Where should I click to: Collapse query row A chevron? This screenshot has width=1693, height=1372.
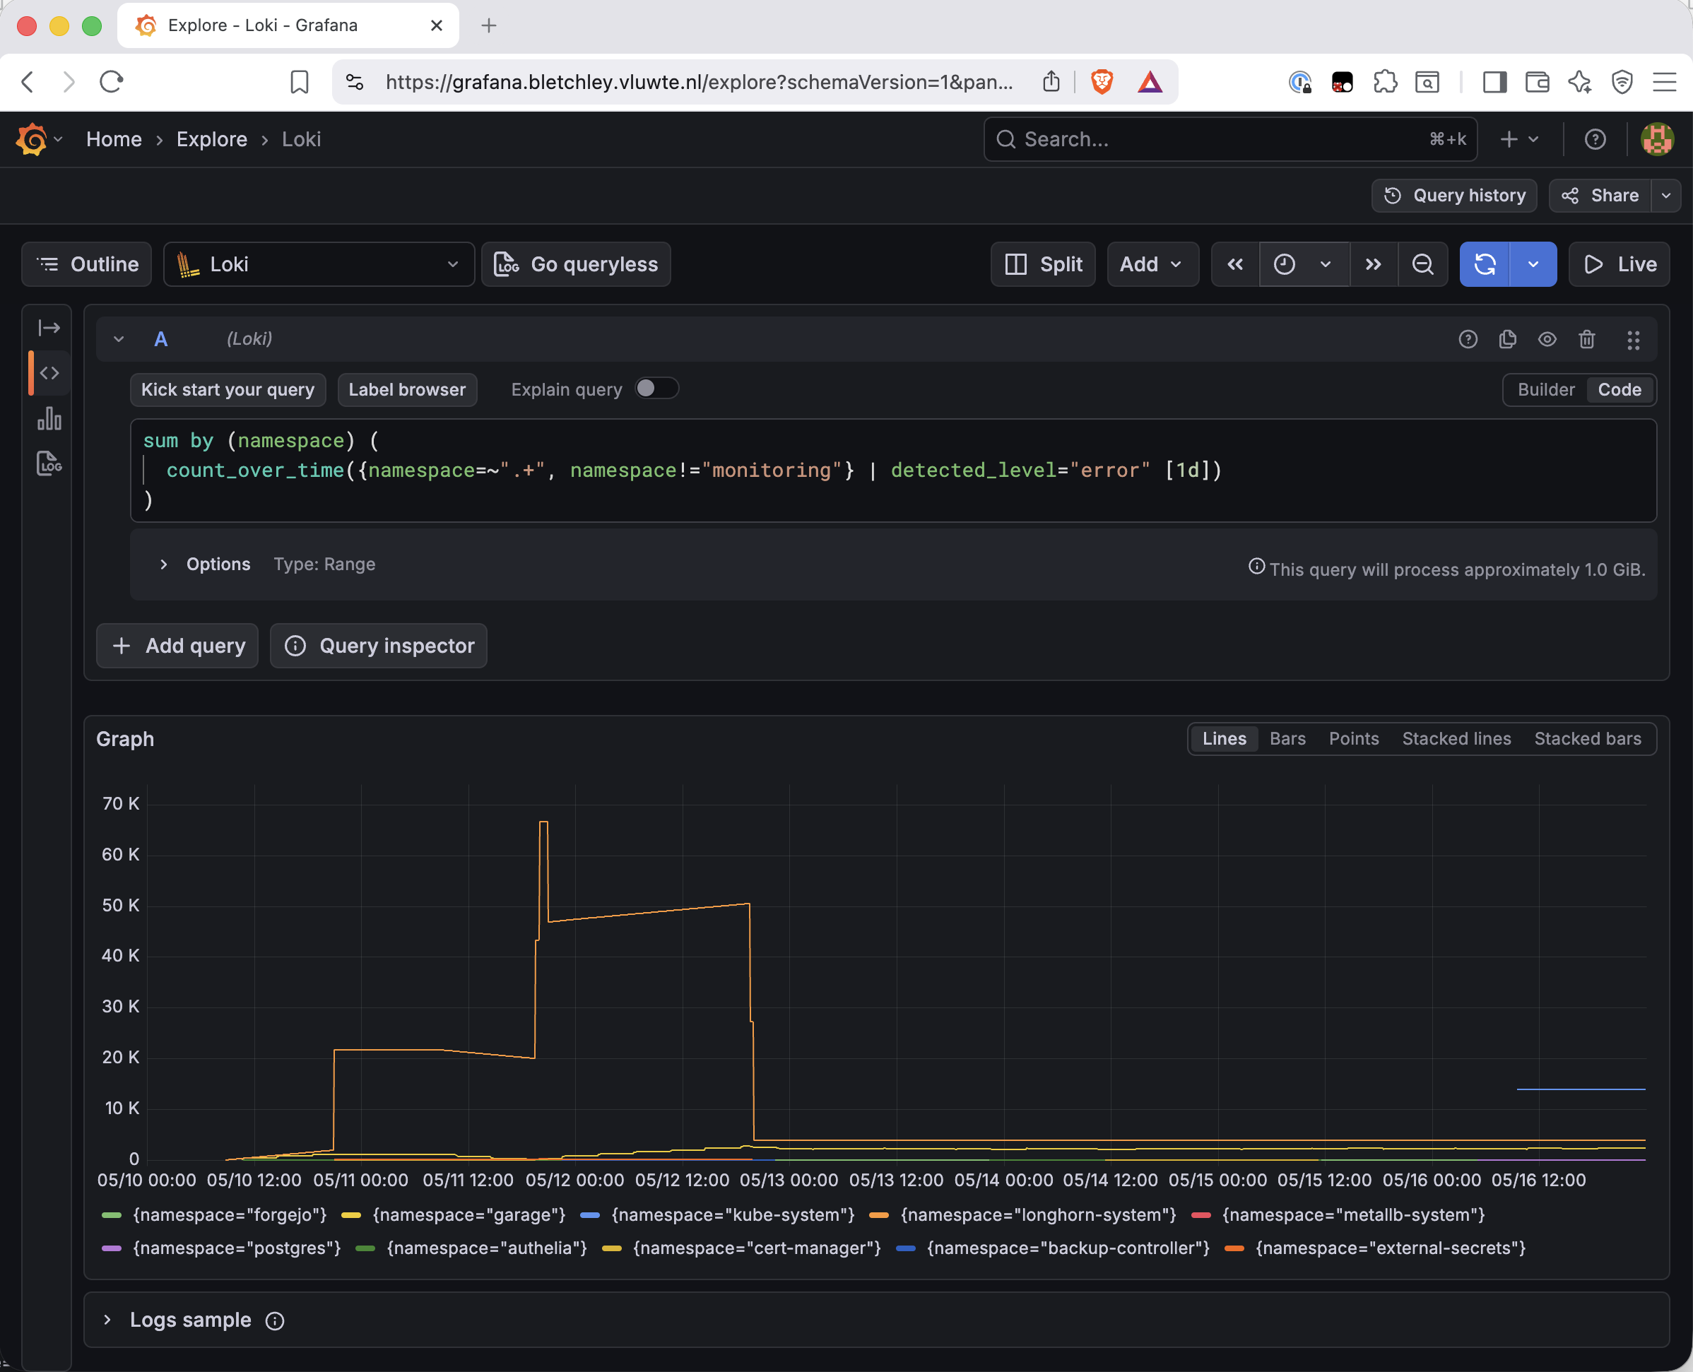coord(119,339)
